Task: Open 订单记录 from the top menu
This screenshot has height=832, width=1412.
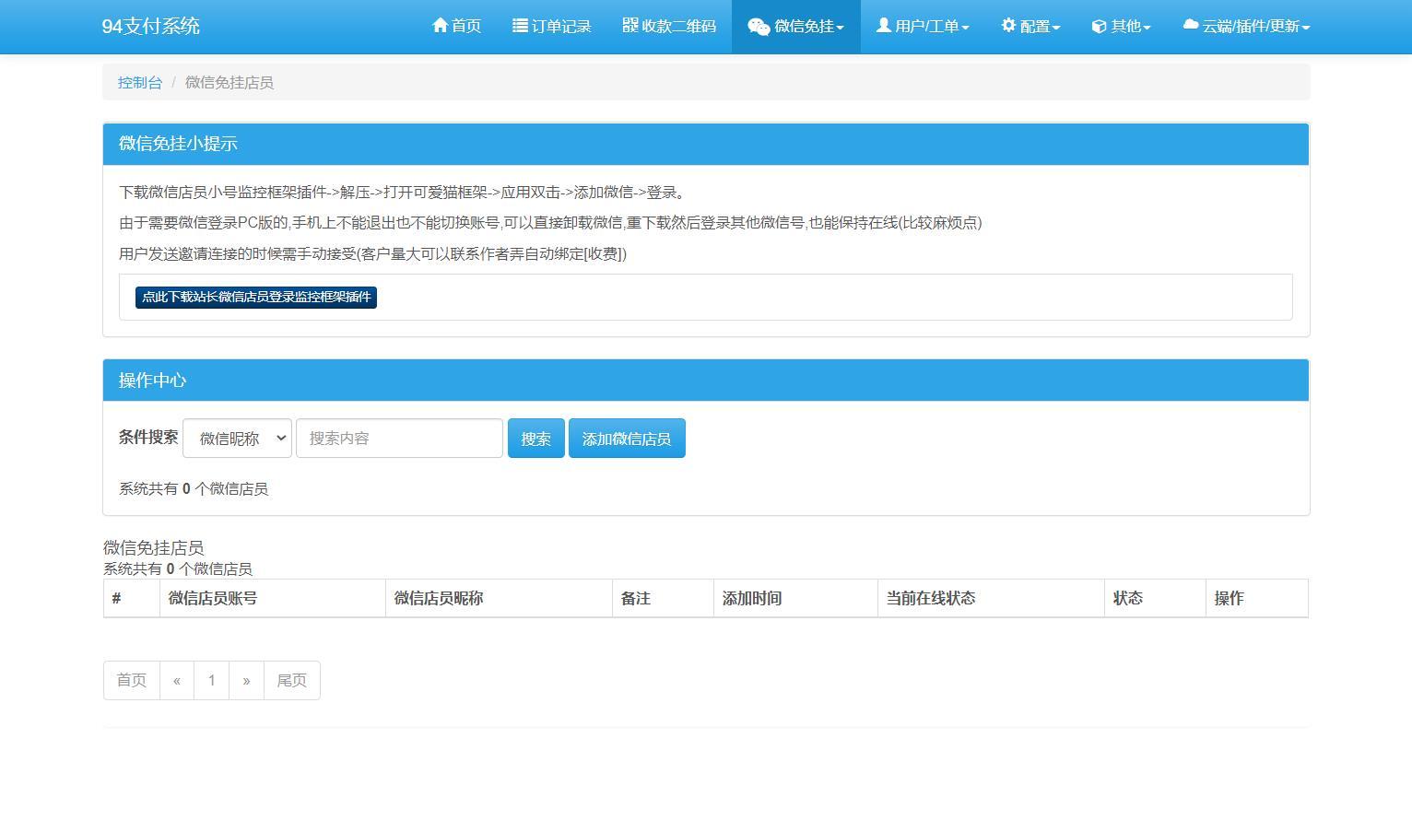Action: click(551, 26)
